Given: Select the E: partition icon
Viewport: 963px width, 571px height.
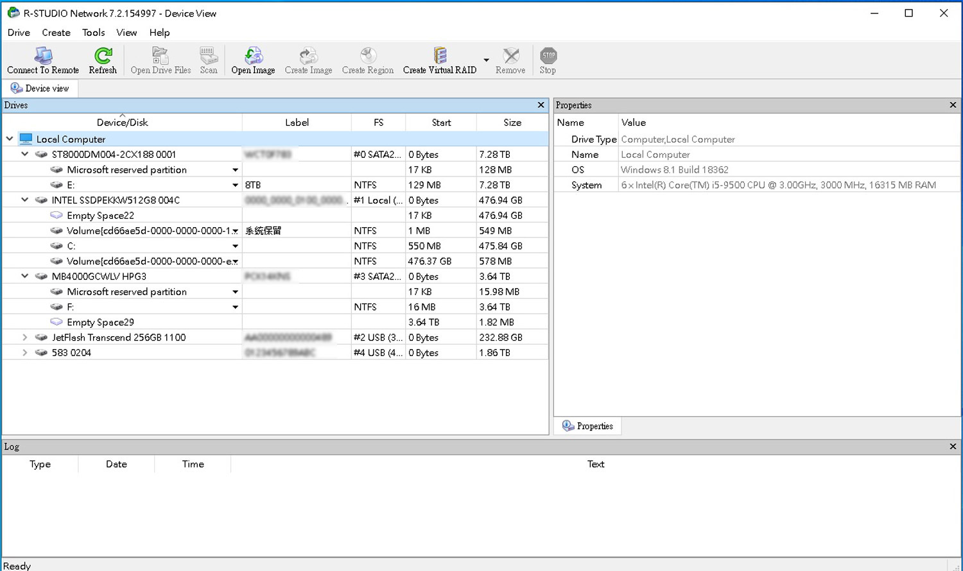Looking at the screenshot, I should pos(56,185).
